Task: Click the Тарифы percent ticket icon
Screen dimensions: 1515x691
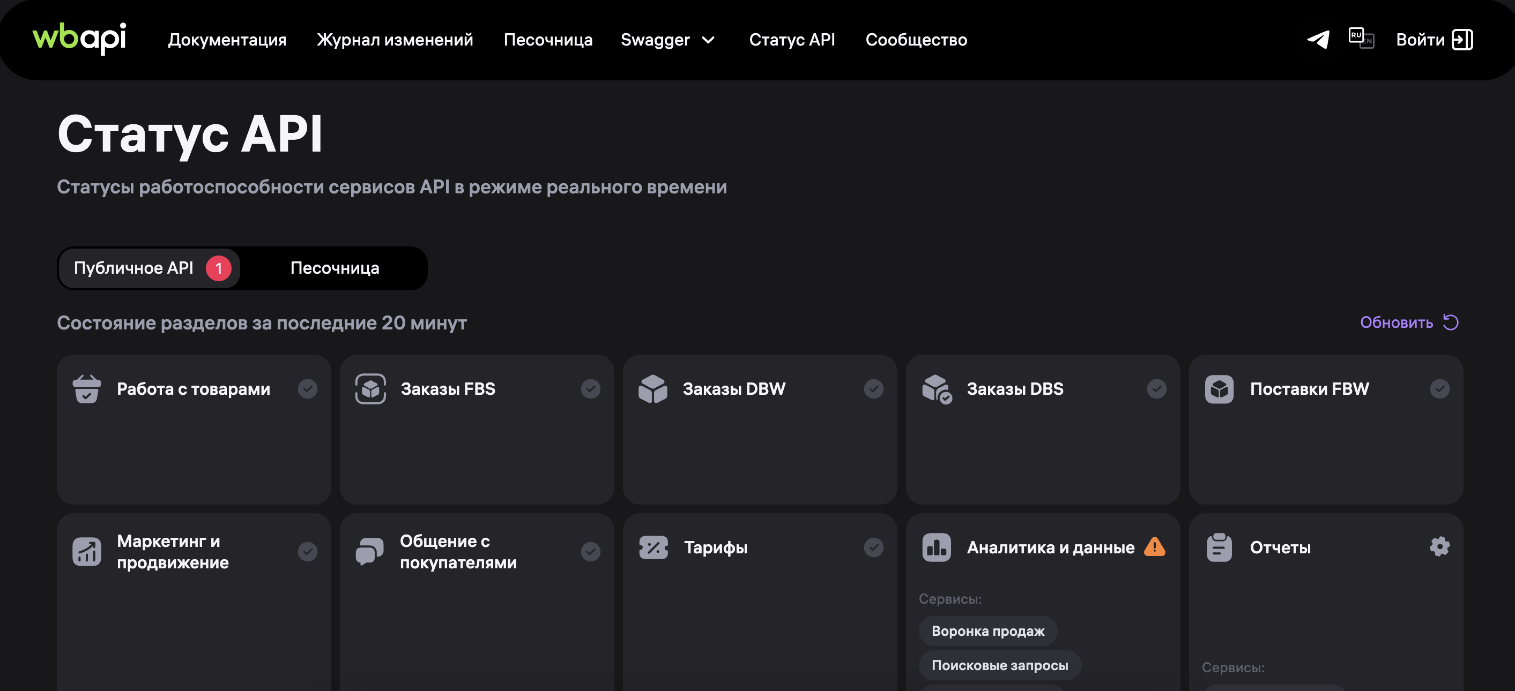Action: pyautogui.click(x=653, y=547)
